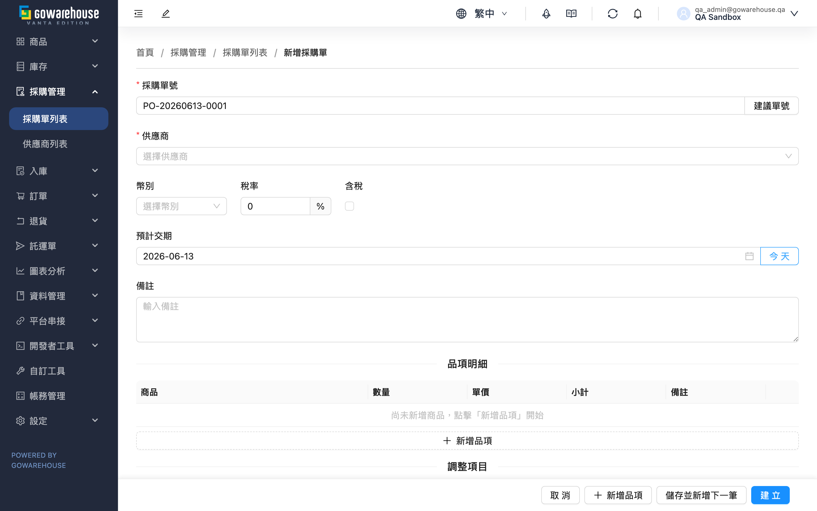The image size is (817, 511).
Task: Expand the 平台串接 menu chevron
Action: pos(95,320)
